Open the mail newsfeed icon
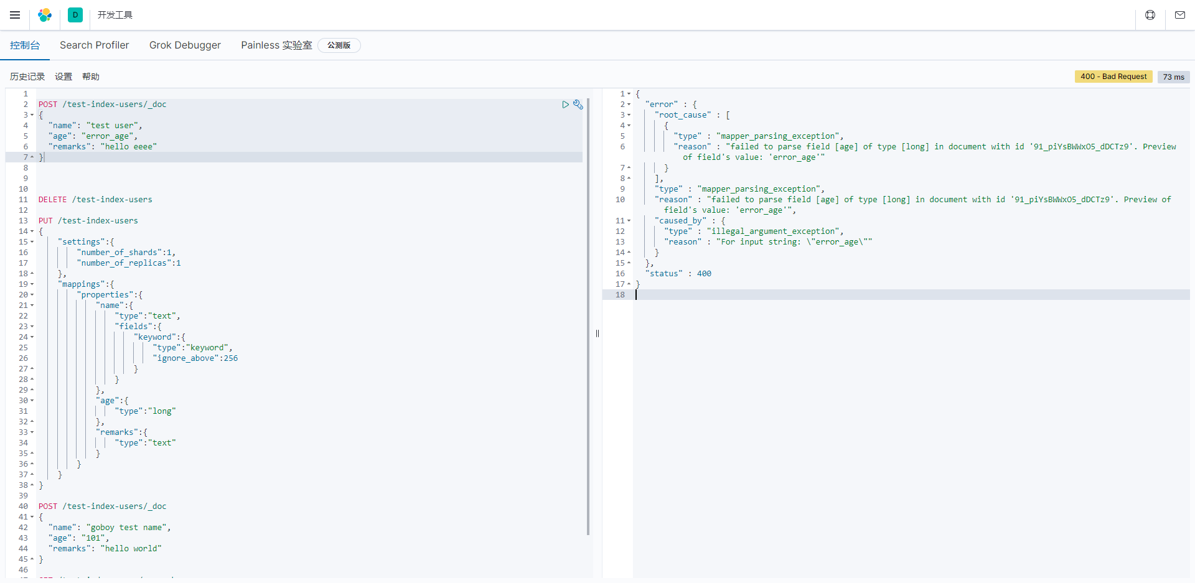The height and width of the screenshot is (583, 1195). [x=1180, y=15]
